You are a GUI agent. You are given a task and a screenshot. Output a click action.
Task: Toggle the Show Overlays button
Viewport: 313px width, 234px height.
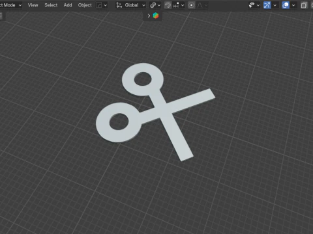(286, 5)
